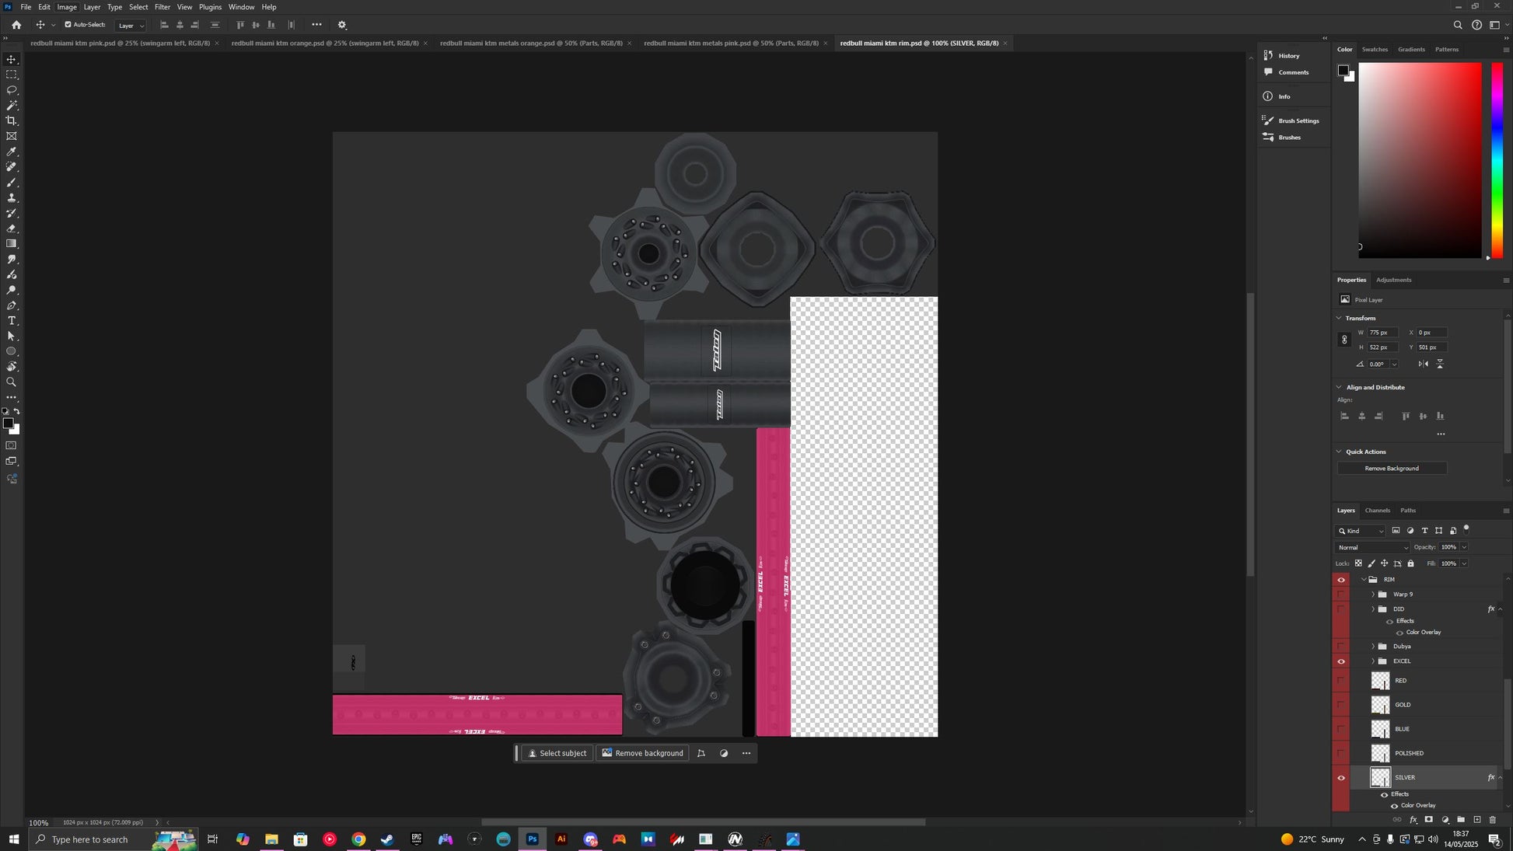Choose the Eraser tool
The width and height of the screenshot is (1513, 851).
click(x=12, y=228)
